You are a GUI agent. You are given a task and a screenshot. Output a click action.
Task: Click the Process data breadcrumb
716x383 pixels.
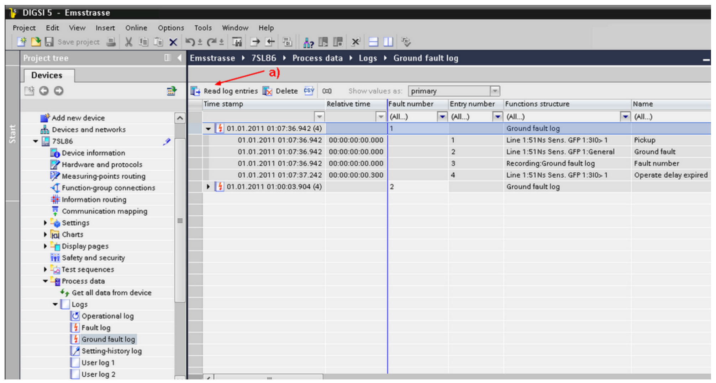(317, 58)
